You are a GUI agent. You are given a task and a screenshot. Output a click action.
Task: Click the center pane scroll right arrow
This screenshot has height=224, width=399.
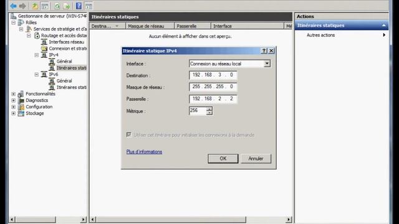point(288,219)
